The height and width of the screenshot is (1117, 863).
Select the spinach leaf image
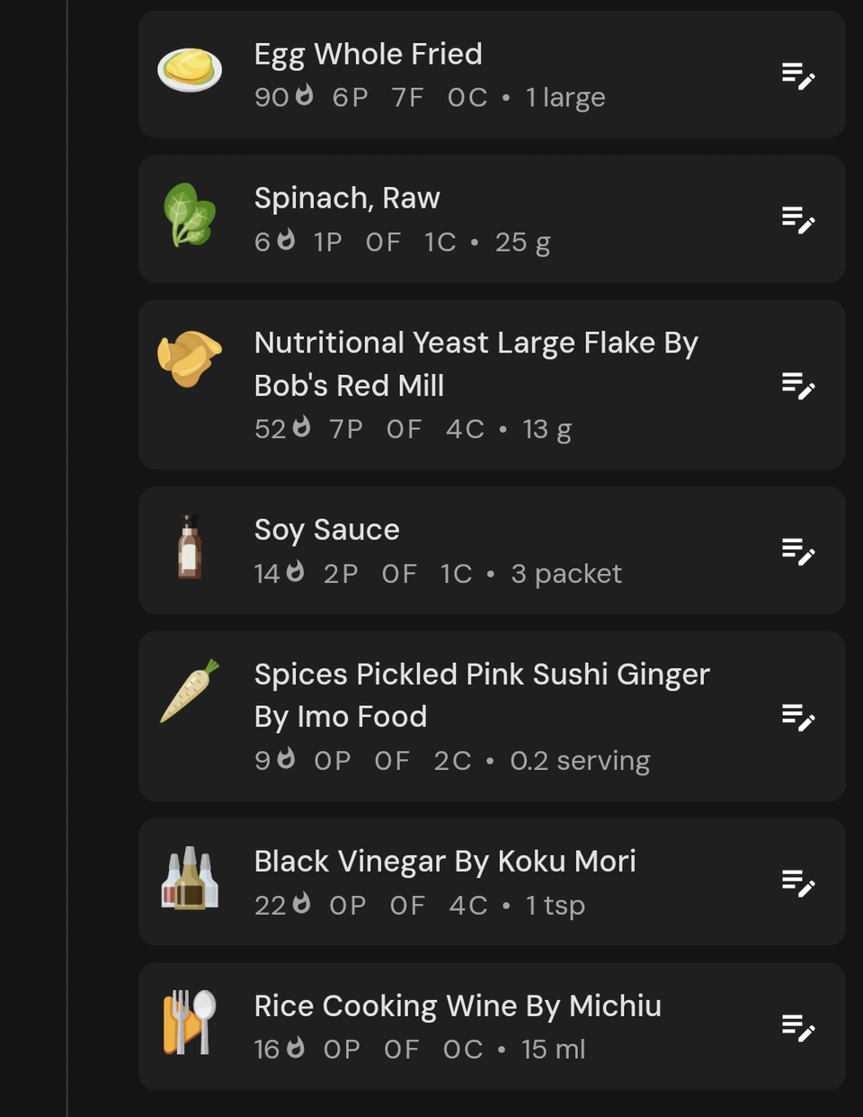(190, 215)
